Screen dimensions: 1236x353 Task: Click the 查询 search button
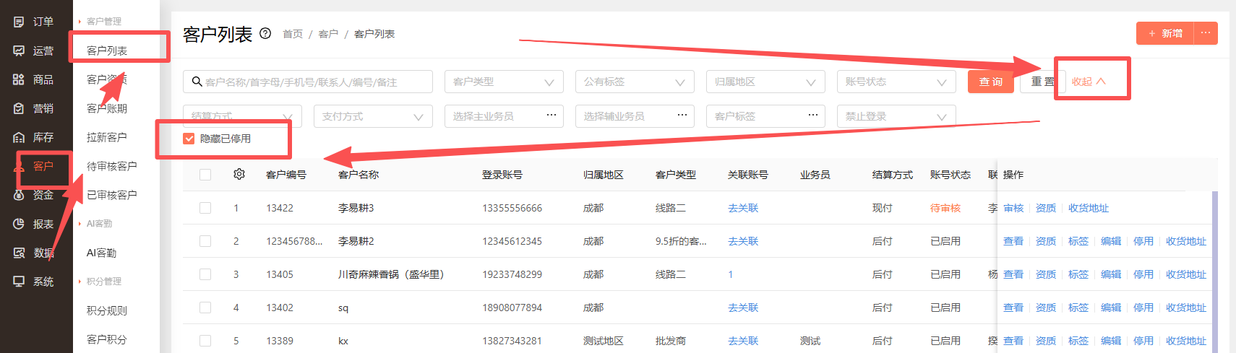[x=991, y=82]
